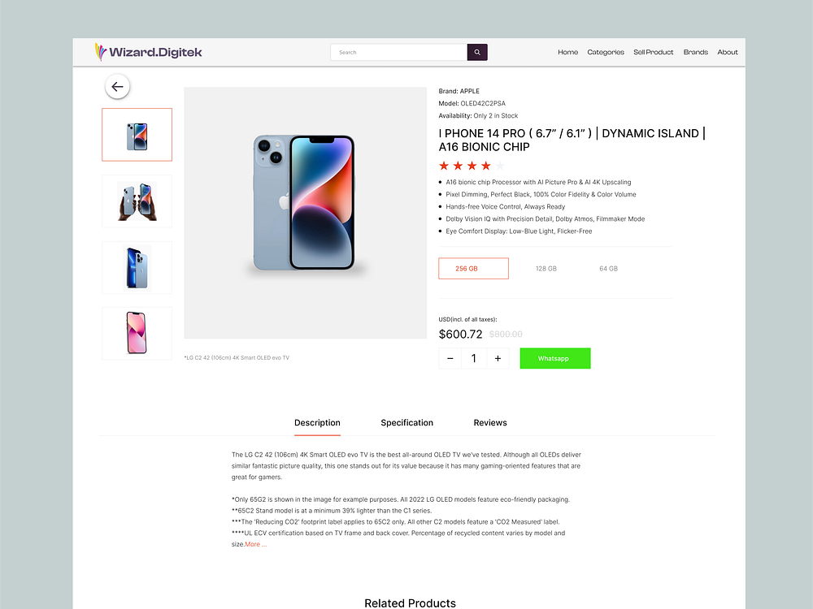
Task: Select the 256 GB storage option
Action: click(473, 268)
